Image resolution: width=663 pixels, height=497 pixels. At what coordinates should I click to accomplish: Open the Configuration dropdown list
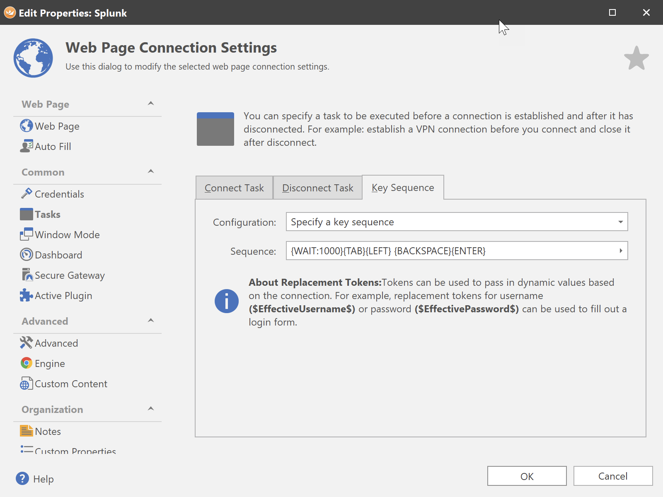620,222
